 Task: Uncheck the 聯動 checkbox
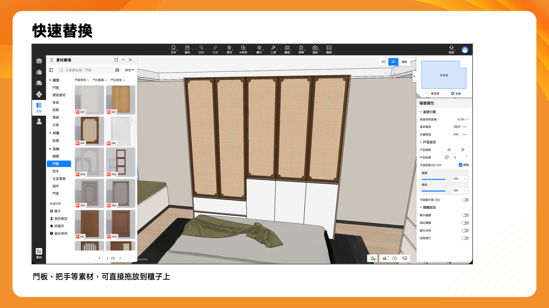460,165
